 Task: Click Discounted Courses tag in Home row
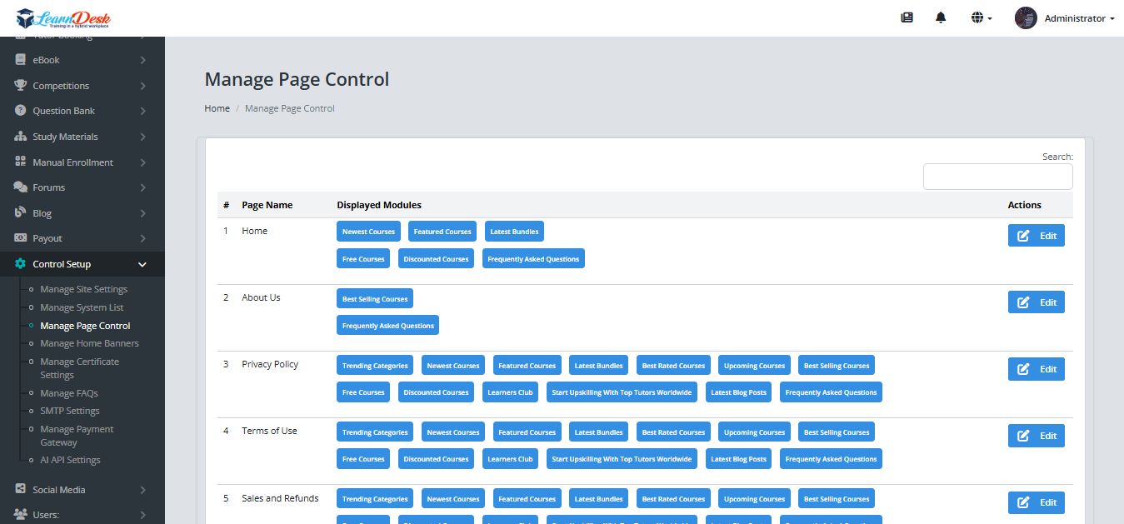pos(436,259)
